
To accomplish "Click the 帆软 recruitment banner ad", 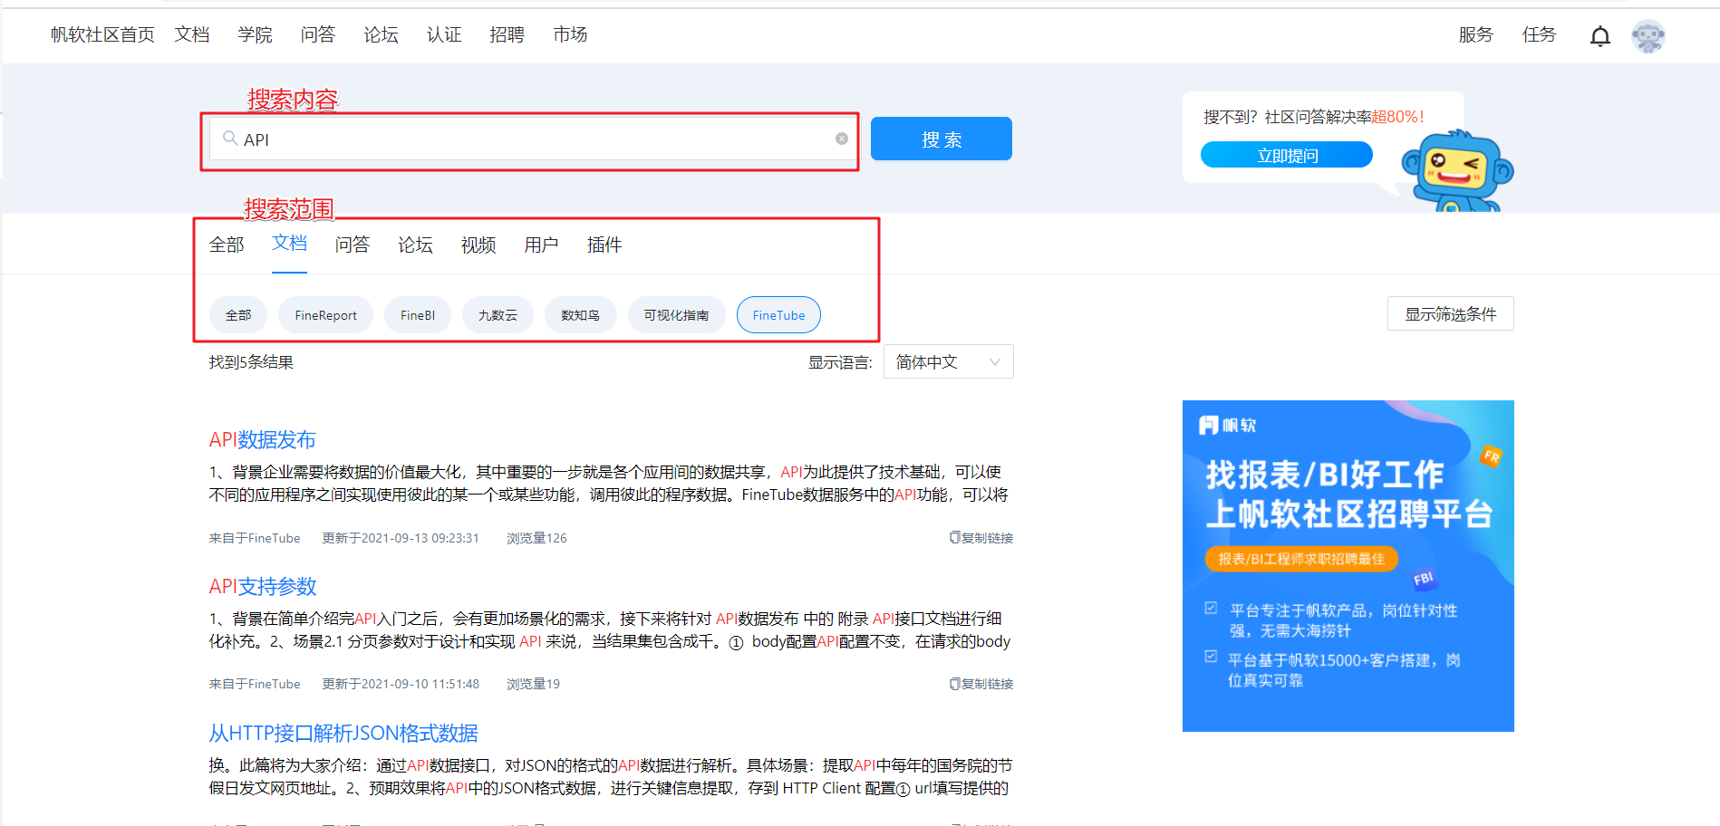I will [1348, 565].
